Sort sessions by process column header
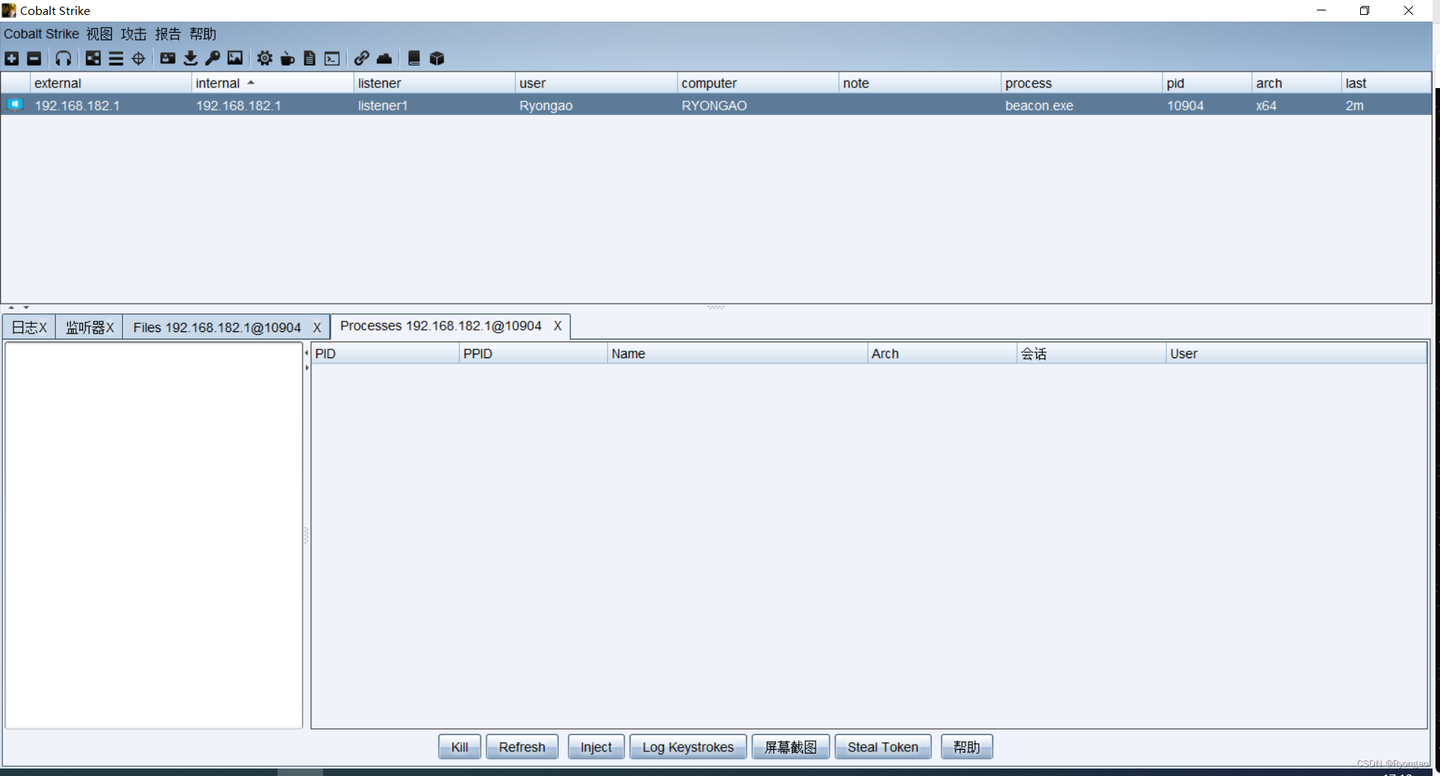 (1082, 83)
